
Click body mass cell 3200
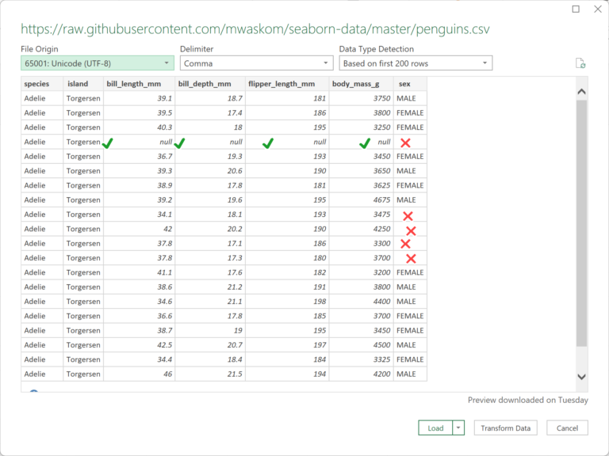(362, 272)
